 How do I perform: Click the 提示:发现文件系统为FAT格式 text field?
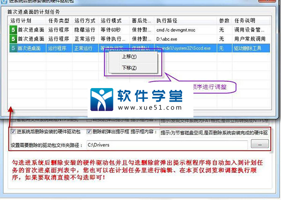[x=214, y=121]
